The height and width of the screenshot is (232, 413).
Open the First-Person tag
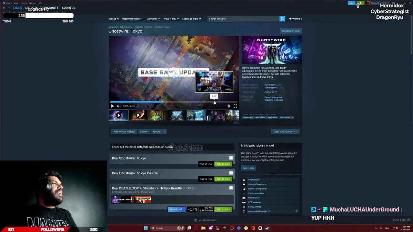tap(285, 118)
